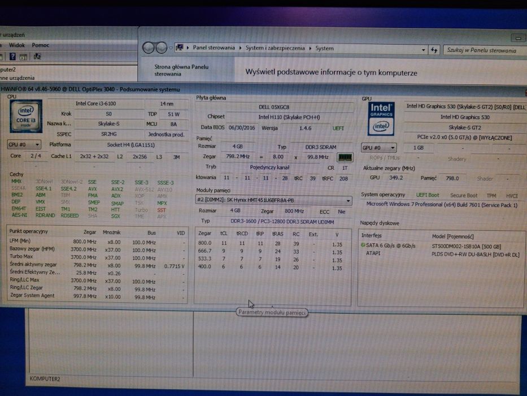Click Intel H110 (Skylake PCH-H) chipset value
Screen dimensions: 527x396
[x=289, y=117]
